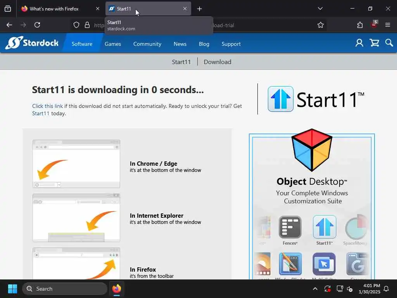
Task: Click 'Click this link' to restart download
Action: pos(47,106)
